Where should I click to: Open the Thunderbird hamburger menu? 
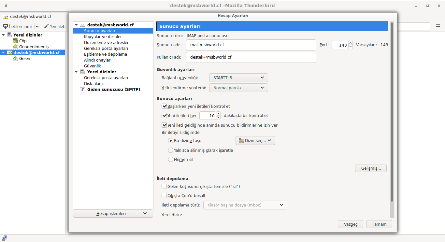click(x=438, y=26)
